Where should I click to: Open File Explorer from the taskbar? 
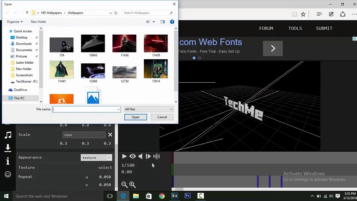(x=136, y=196)
